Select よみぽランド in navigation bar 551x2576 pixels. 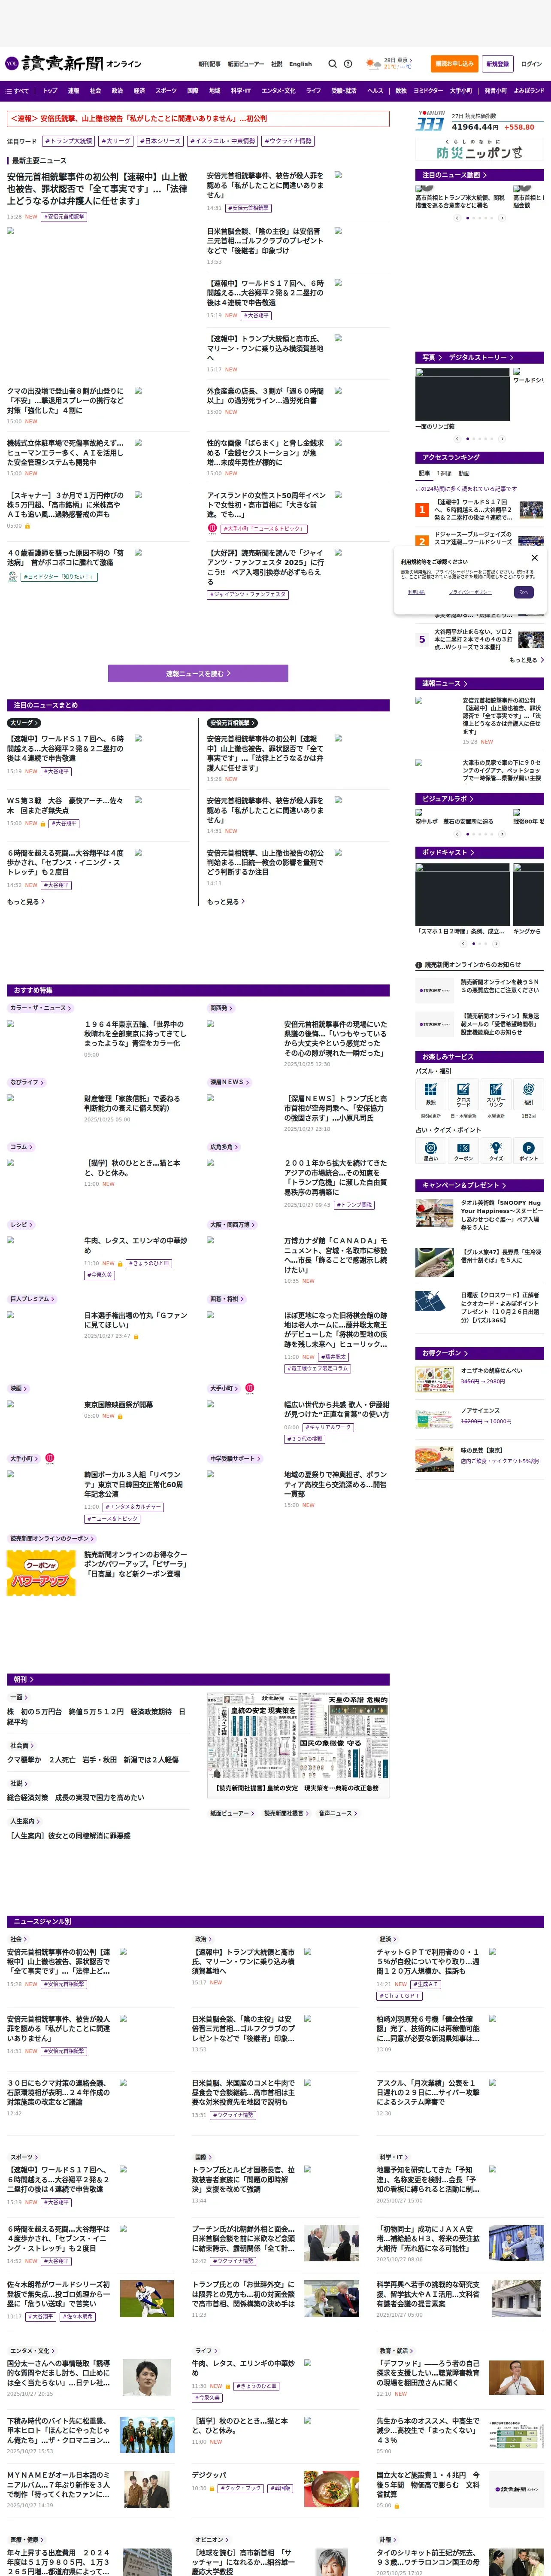529,91
